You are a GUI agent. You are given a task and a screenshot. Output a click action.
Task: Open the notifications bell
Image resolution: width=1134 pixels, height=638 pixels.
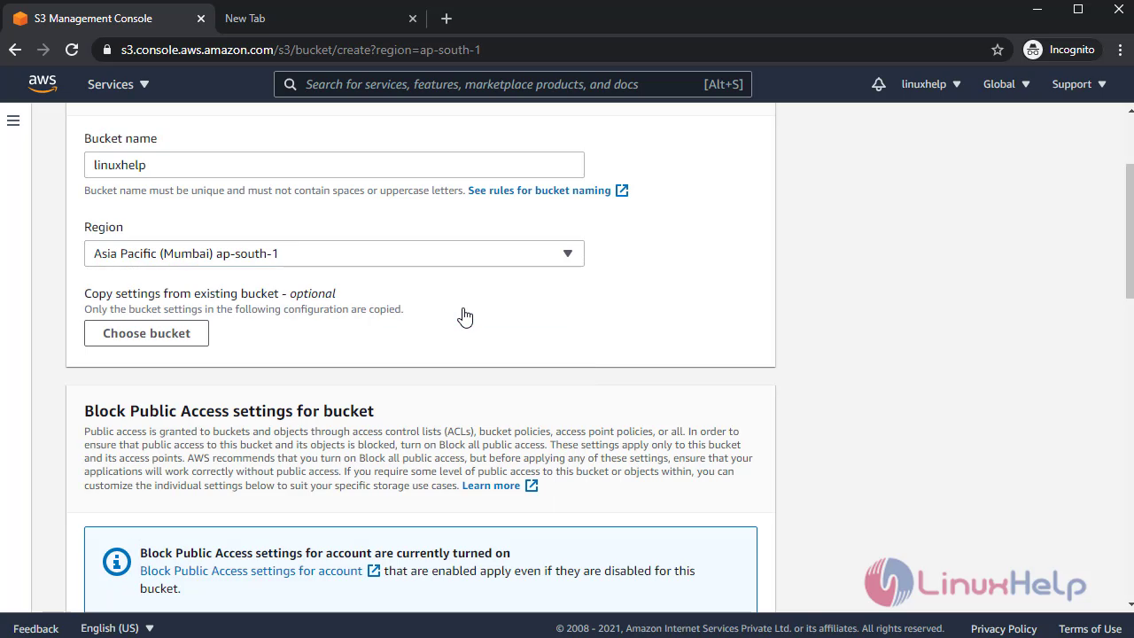[878, 84]
